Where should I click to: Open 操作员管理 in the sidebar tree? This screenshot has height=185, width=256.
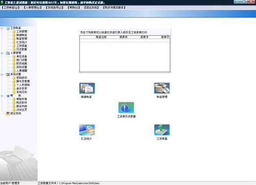click(x=23, y=81)
